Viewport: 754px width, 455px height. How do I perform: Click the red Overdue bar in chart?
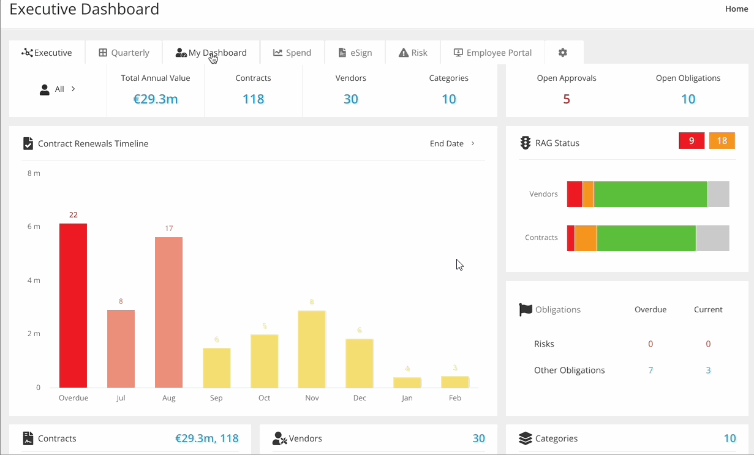pos(73,305)
